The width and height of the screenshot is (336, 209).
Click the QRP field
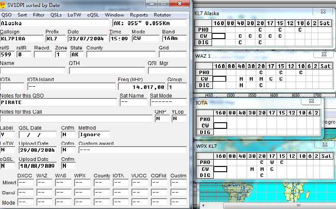162,118
